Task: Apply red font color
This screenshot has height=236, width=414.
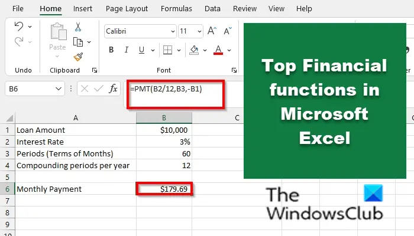Action: click(218, 50)
